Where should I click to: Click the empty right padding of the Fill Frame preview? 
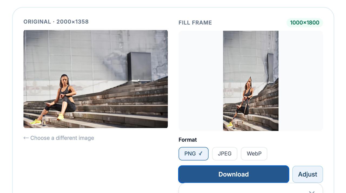[301, 81]
